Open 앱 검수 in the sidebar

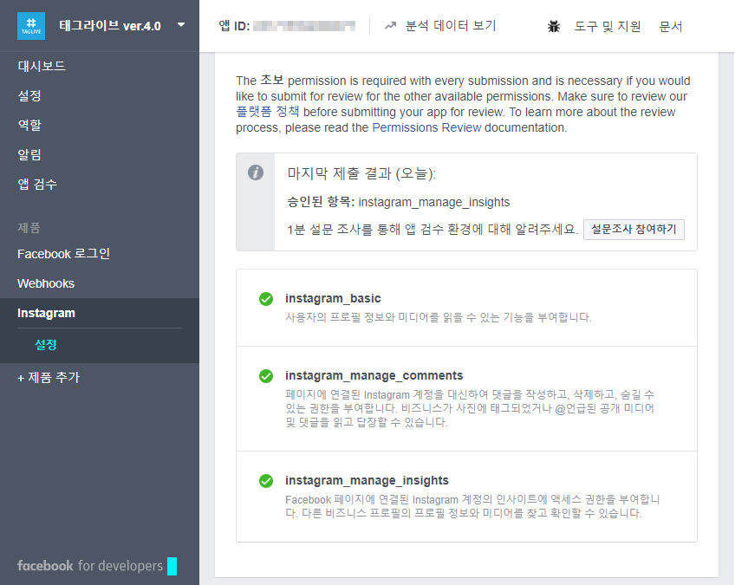click(37, 185)
